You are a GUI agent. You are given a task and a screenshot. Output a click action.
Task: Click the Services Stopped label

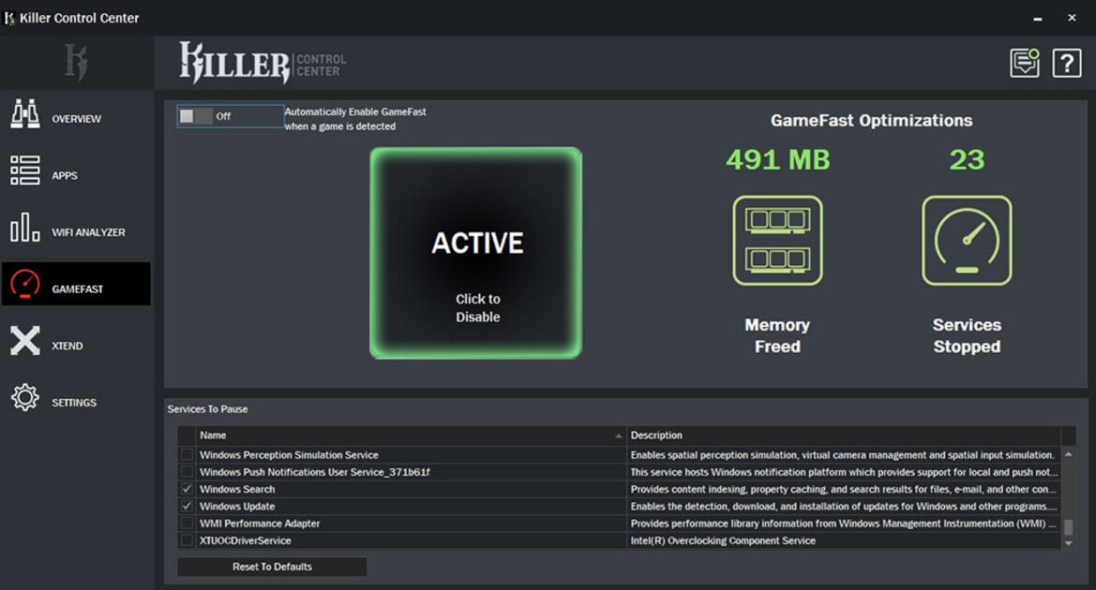[967, 336]
